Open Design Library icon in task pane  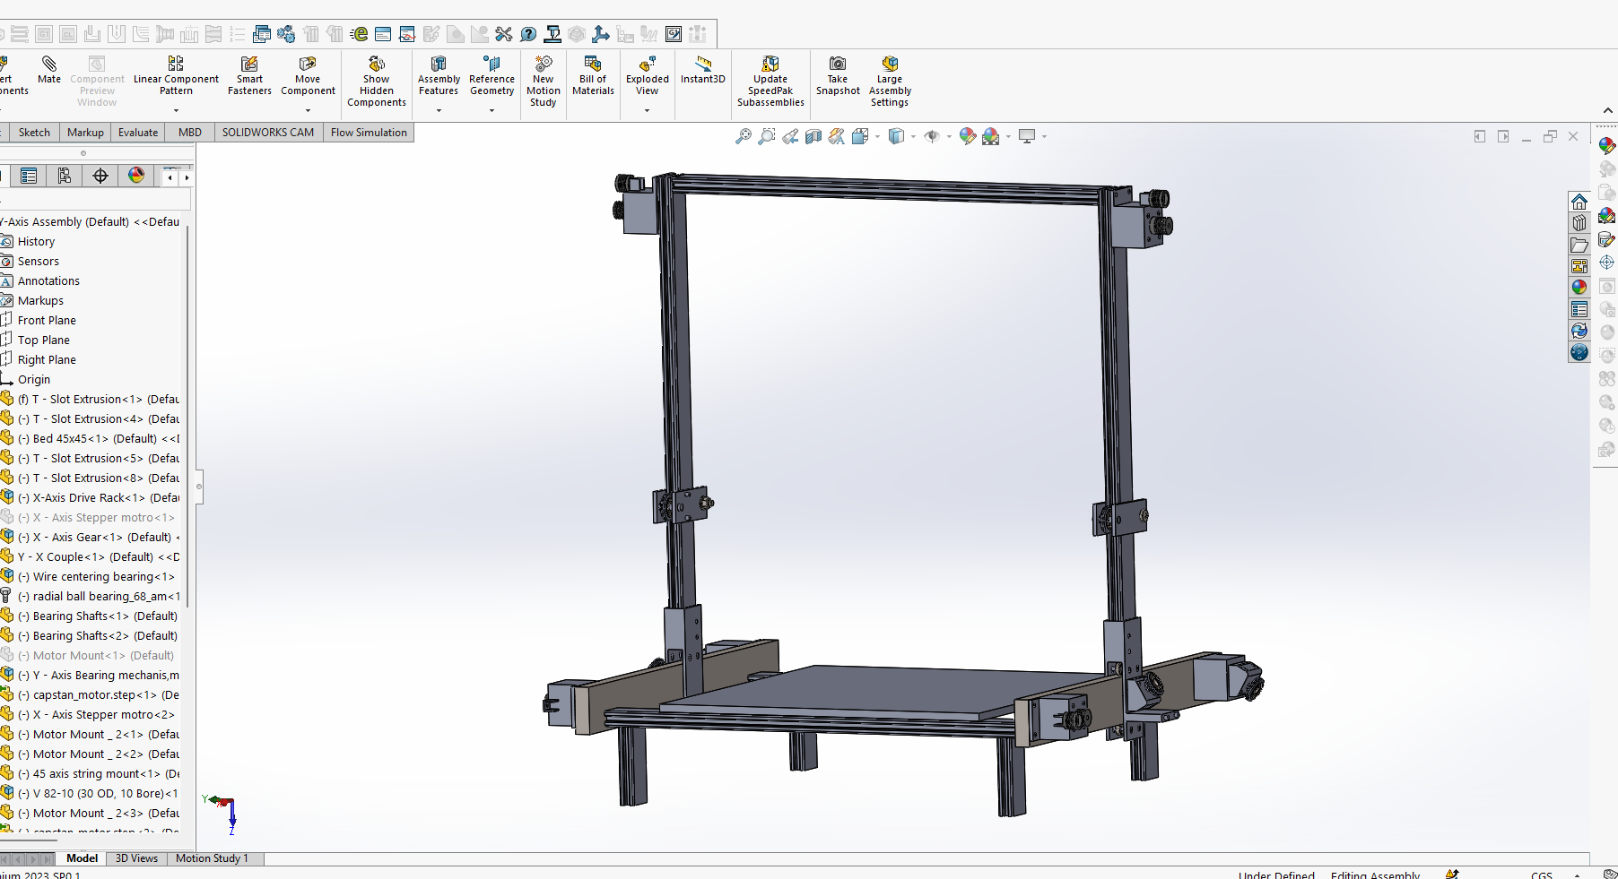click(1579, 223)
